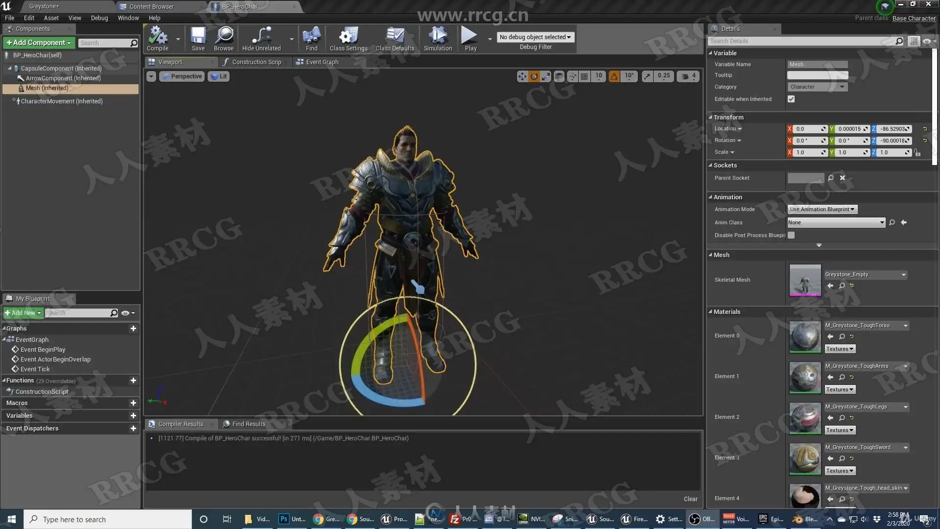Clear the compiler results log
940x529 pixels.
point(690,499)
